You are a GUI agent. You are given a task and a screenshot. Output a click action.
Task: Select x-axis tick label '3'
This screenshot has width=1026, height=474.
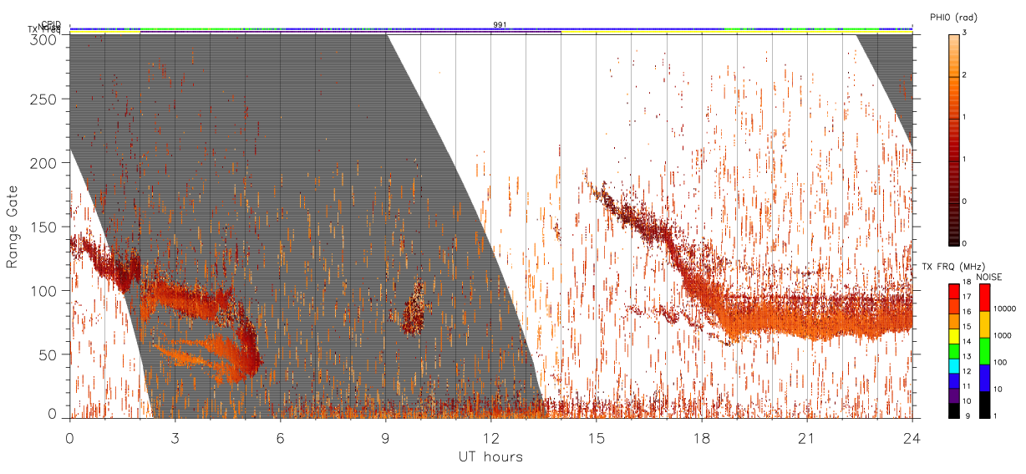175,438
